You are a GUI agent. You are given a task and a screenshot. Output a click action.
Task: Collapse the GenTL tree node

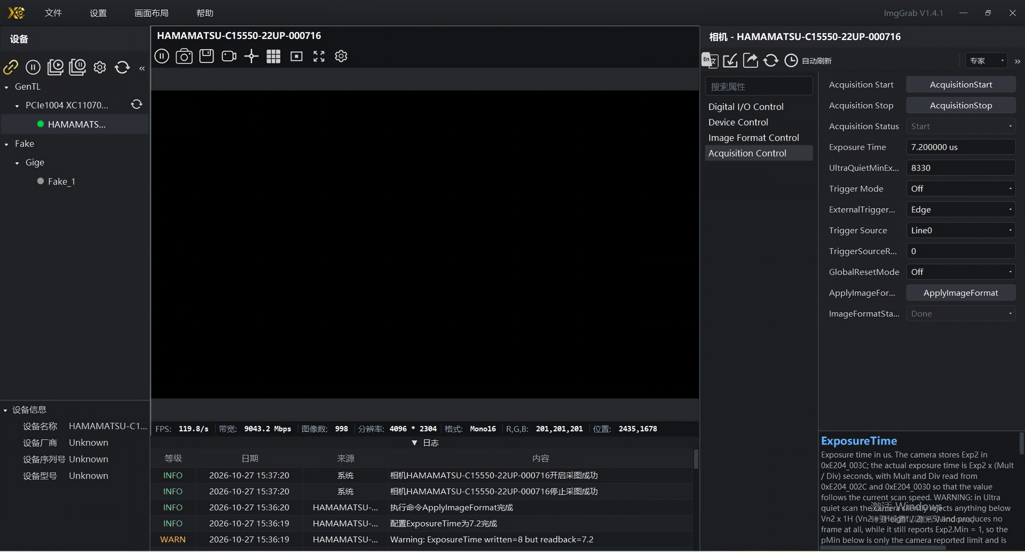point(6,86)
